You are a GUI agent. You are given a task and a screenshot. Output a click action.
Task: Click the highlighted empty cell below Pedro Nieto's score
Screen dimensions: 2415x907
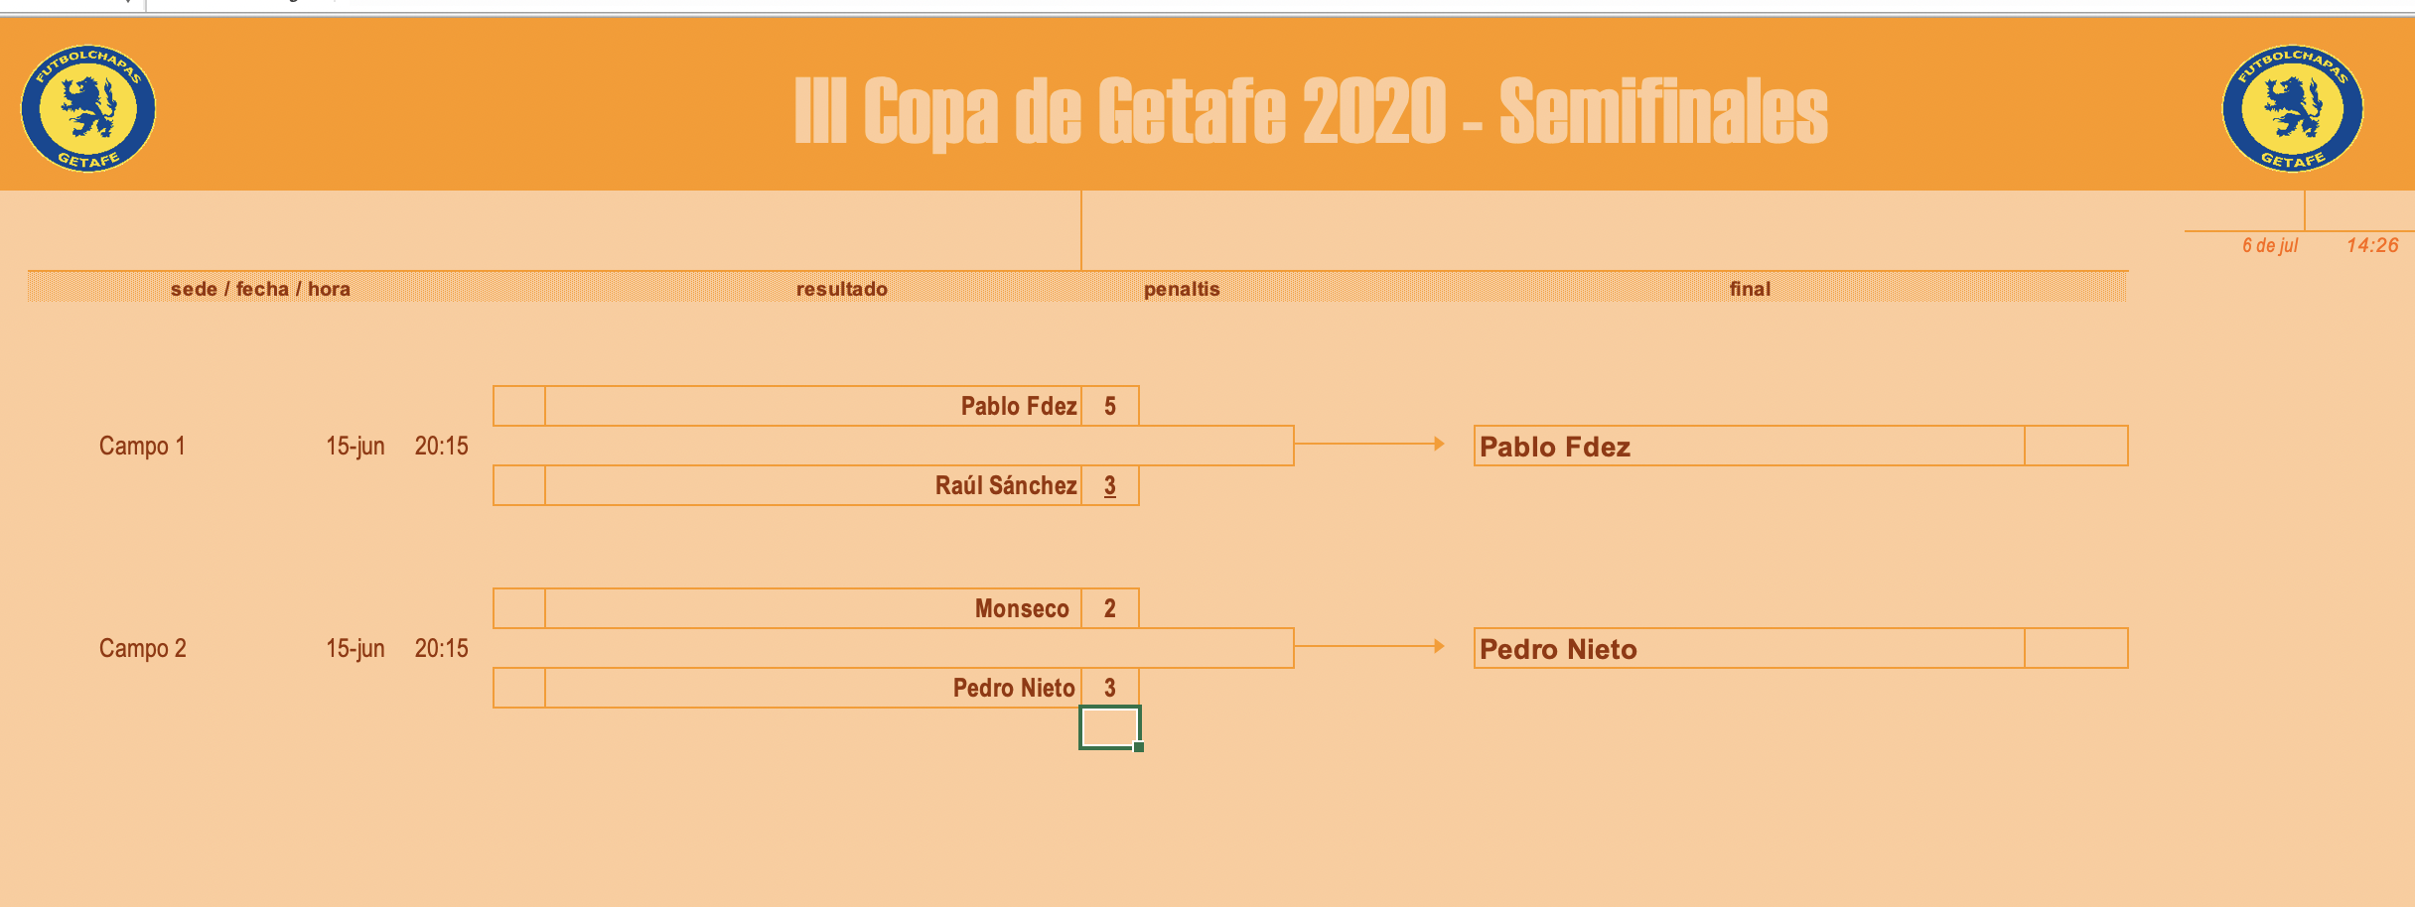tap(1109, 727)
